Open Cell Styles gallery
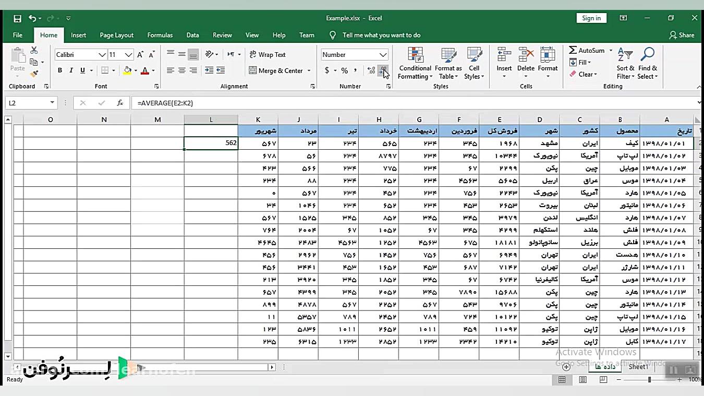 click(474, 63)
